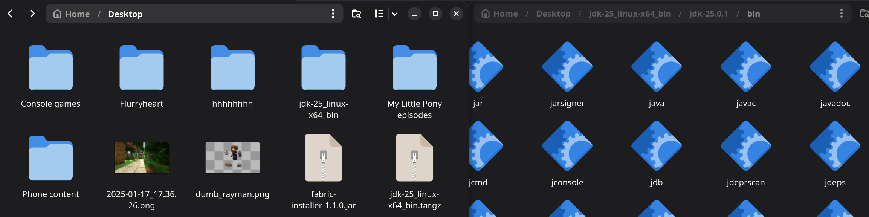869x217 pixels.
Task: Select the hhhhhhhh folder
Action: tap(232, 68)
